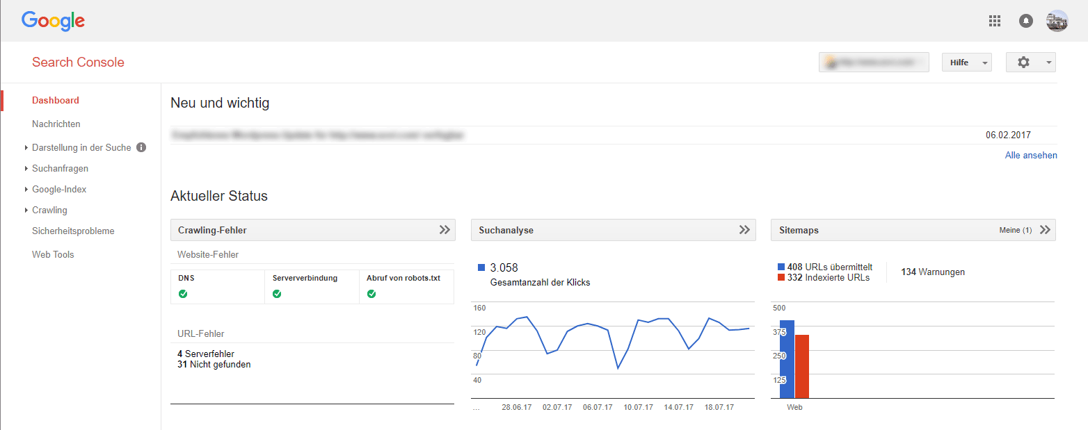Click the Aktueller Status heading
The width and height of the screenshot is (1088, 430).
(219, 196)
